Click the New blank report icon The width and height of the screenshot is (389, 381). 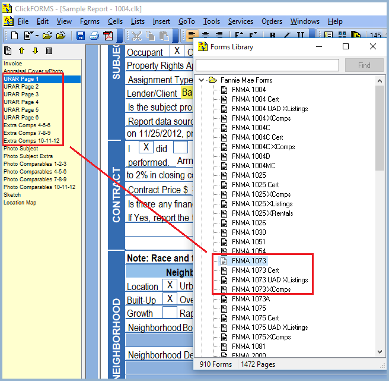pyautogui.click(x=15, y=36)
